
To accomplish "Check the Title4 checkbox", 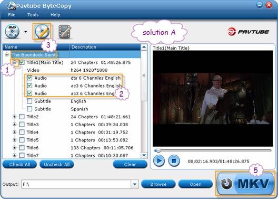I will click(22, 132).
